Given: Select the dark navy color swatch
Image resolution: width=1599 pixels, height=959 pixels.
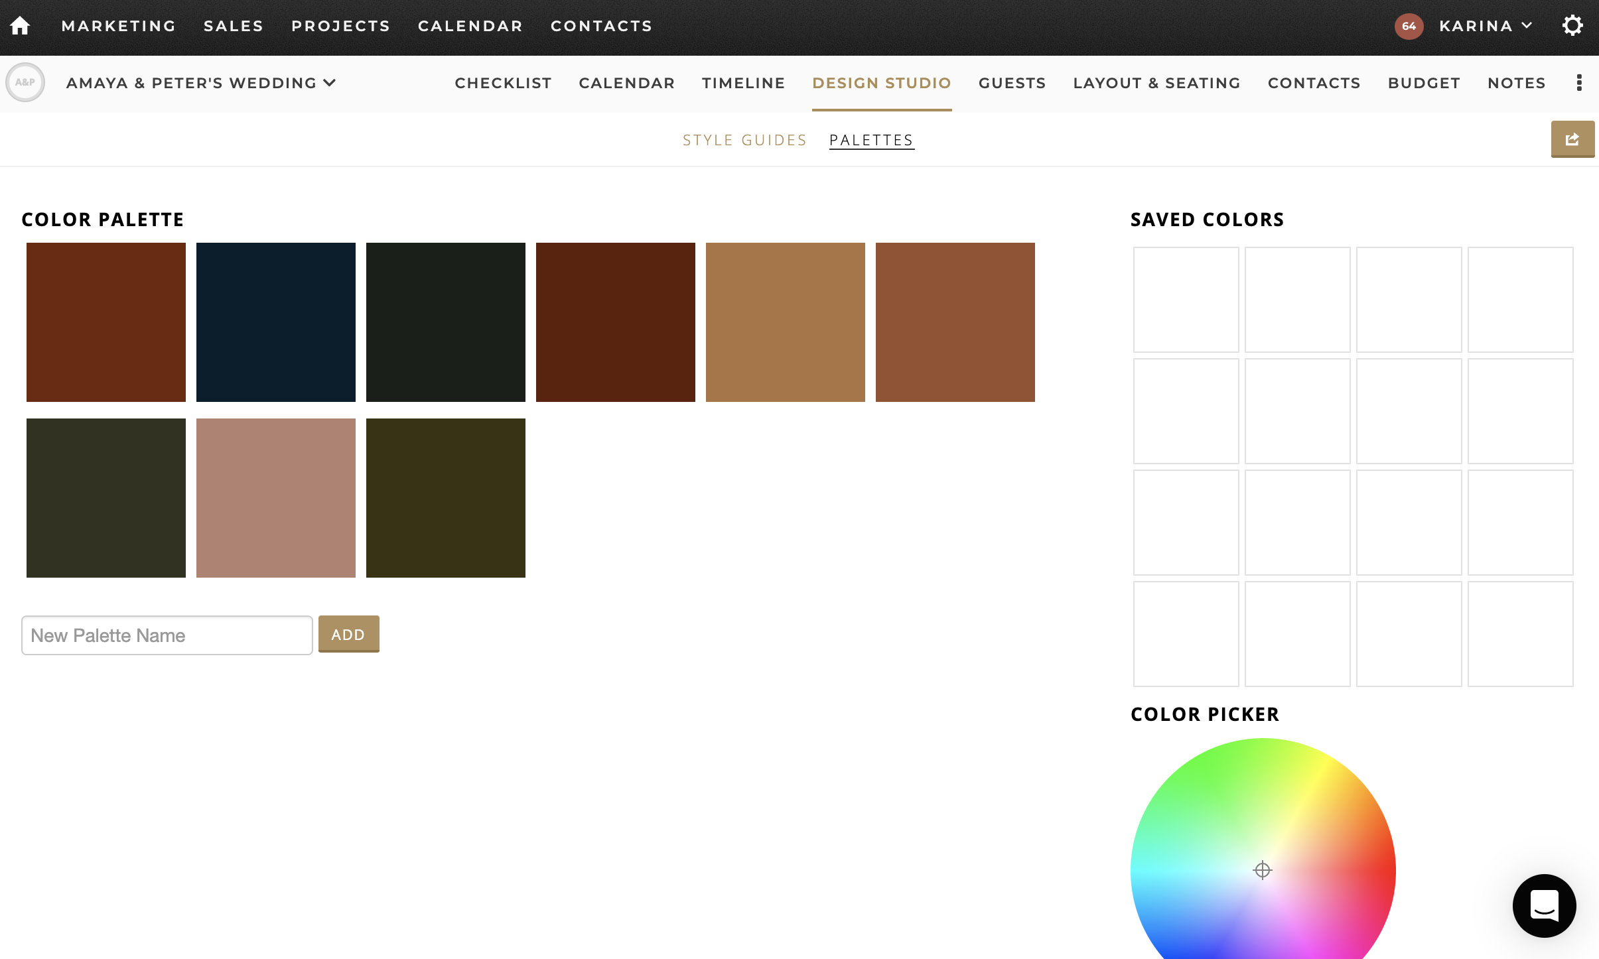Looking at the screenshot, I should [x=275, y=322].
